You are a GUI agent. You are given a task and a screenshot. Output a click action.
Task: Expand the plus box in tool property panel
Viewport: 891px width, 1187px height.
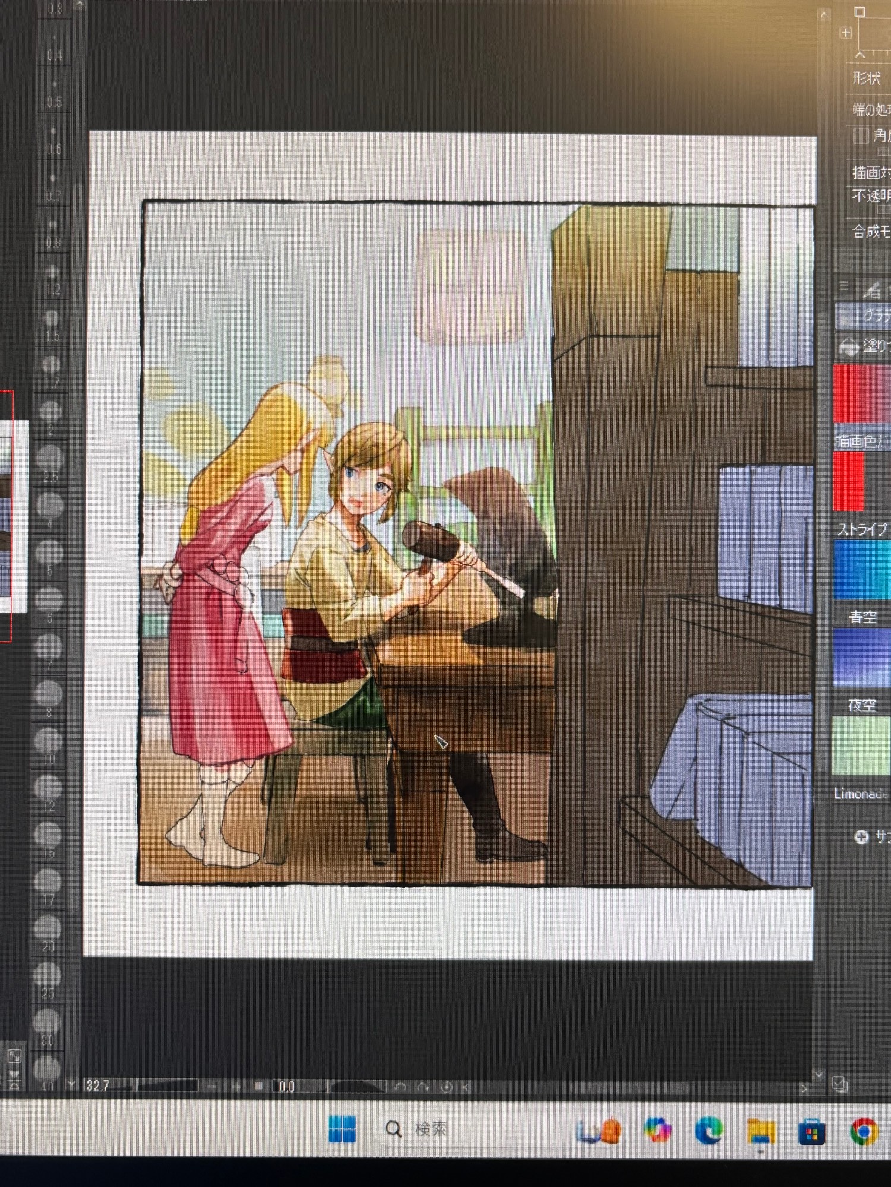[x=846, y=33]
